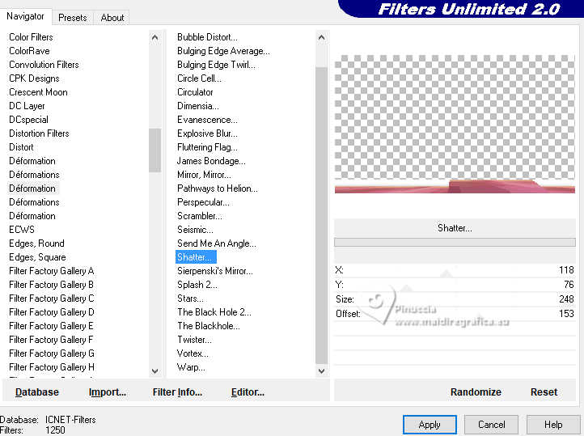This screenshot has height=436, width=584.
Task: Click the Apply button
Action: [430, 425]
